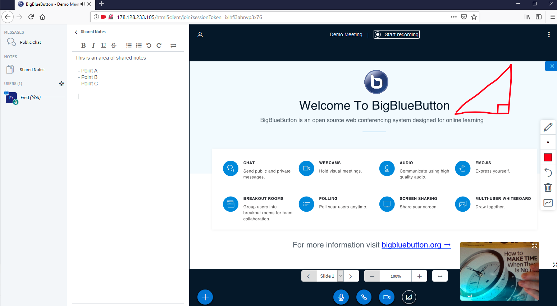Screen dimensions: 557x306
Task: Toggle italic formatting in Shared Notes
Action: pos(93,46)
